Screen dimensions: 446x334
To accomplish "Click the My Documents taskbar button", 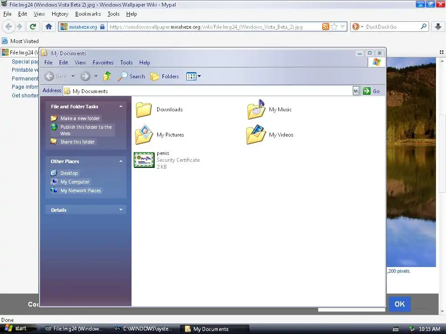I will (x=215, y=329).
